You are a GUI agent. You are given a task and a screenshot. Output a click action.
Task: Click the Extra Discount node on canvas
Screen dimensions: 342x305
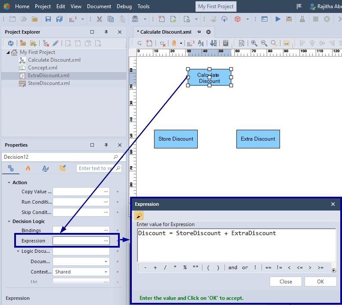[258, 139]
